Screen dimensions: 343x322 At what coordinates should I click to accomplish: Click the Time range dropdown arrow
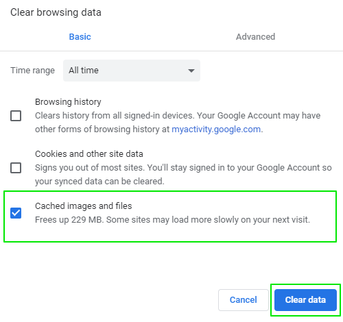click(x=191, y=71)
